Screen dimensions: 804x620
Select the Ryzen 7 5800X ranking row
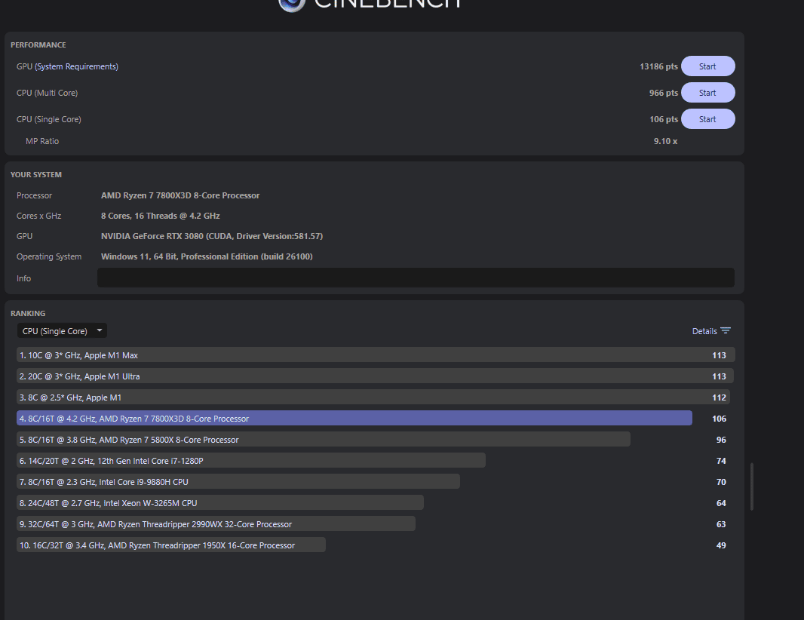click(323, 440)
